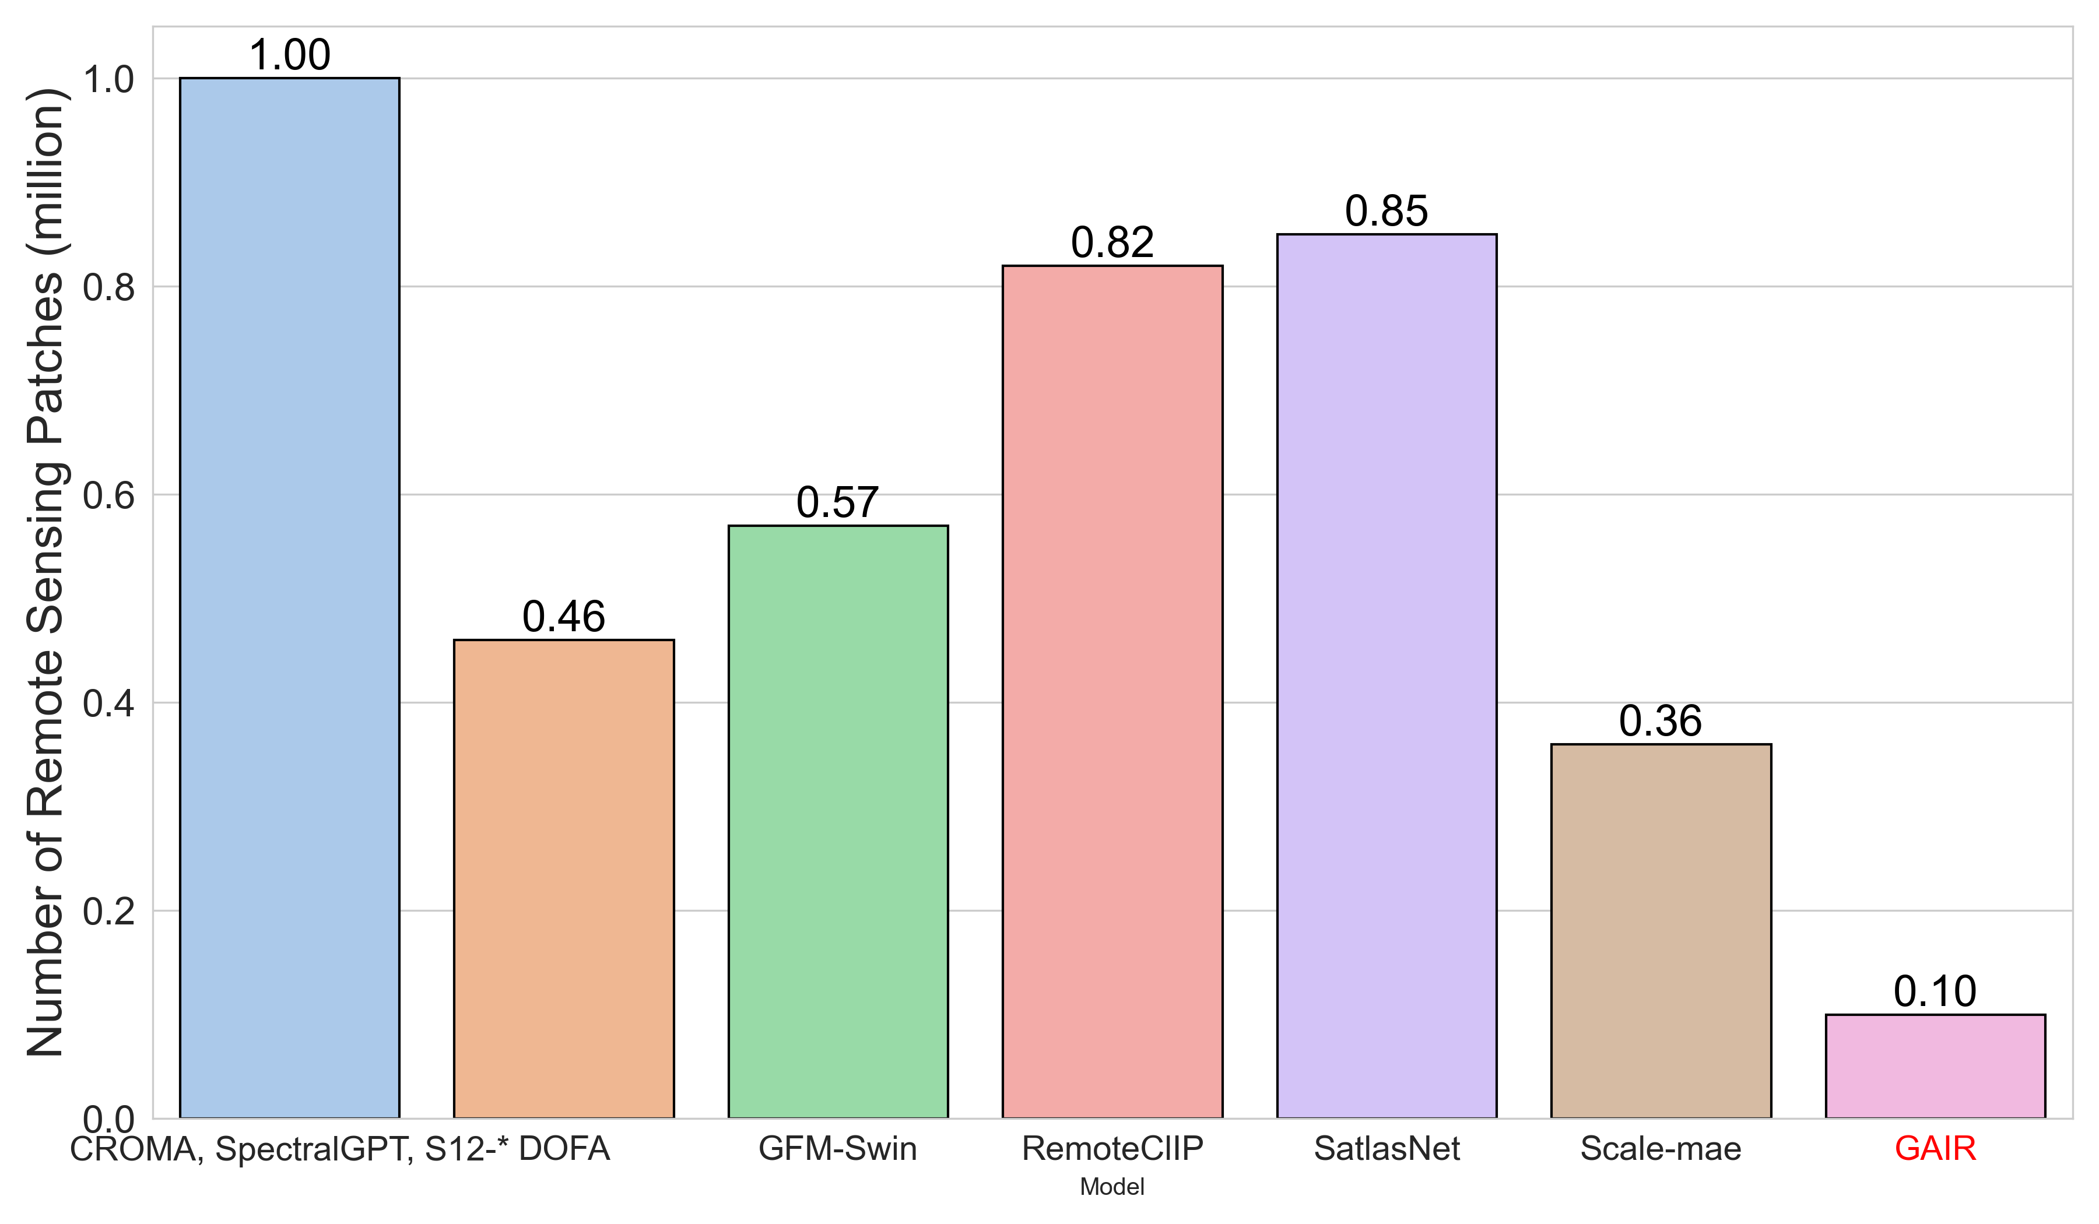
Task: Click the 0.10 bar value label
Action: click(1935, 991)
